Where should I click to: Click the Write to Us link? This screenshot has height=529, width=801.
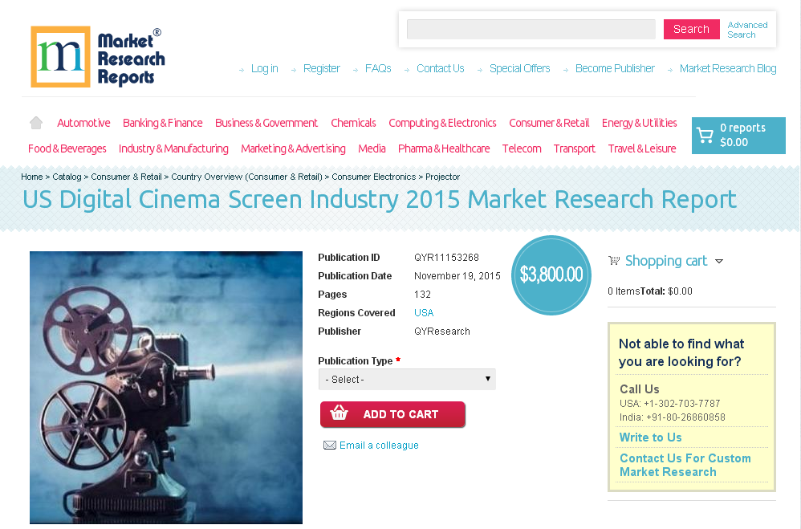[650, 437]
